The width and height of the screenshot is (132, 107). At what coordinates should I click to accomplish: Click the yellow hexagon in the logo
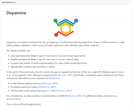pos(66,29)
